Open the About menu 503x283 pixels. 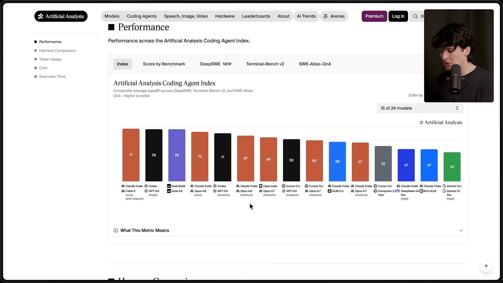click(283, 16)
